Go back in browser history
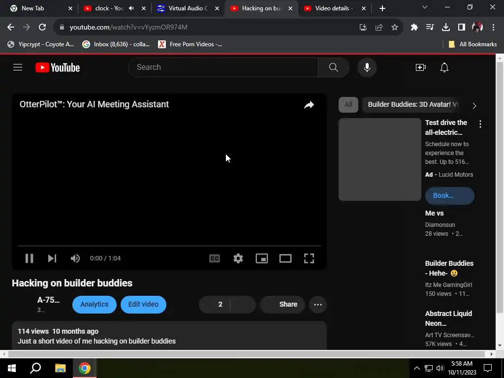 (x=11, y=28)
